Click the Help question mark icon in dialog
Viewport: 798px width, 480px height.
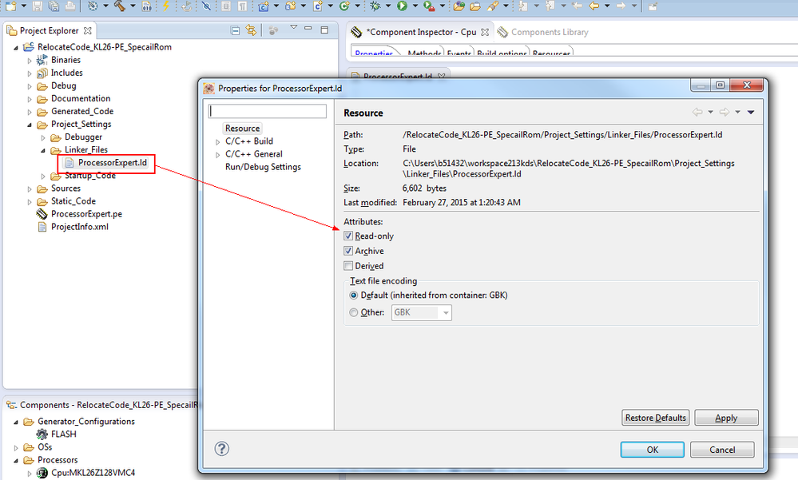point(222,448)
